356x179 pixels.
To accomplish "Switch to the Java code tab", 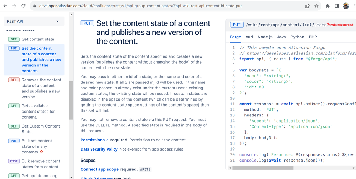I will pyautogui.click(x=281, y=37).
